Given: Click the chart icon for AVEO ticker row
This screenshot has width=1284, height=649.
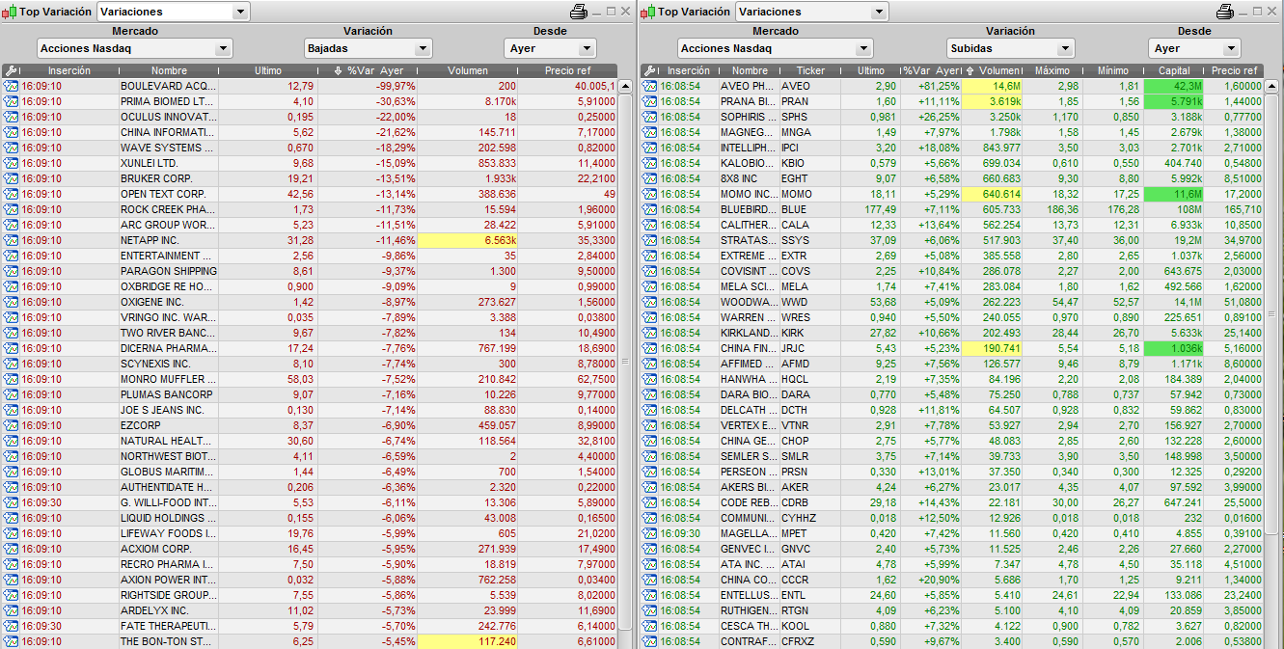Looking at the screenshot, I should point(649,86).
